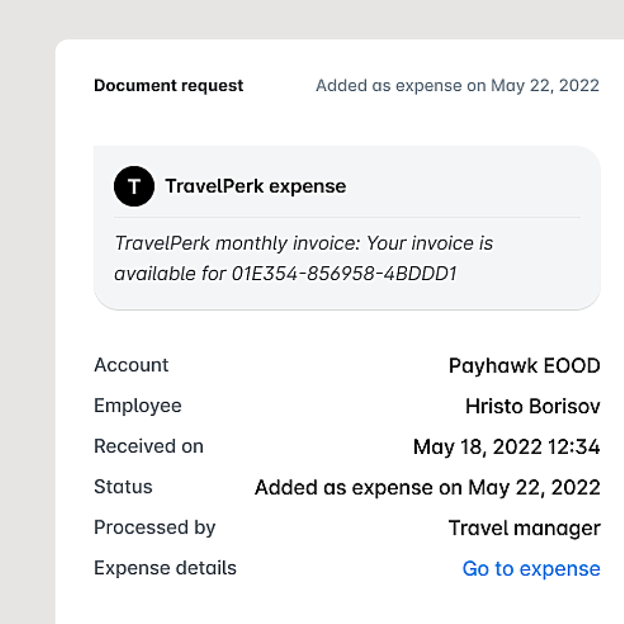Click the Status row value
624x624 pixels.
point(427,487)
